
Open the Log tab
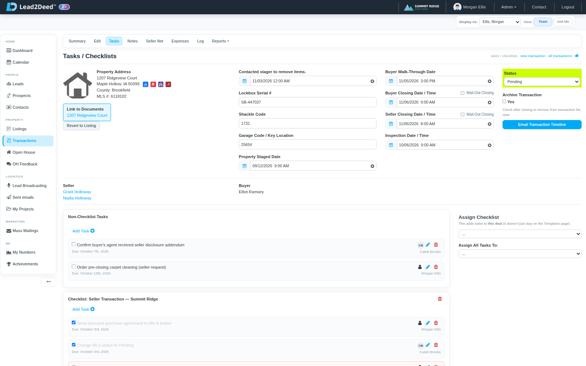200,41
